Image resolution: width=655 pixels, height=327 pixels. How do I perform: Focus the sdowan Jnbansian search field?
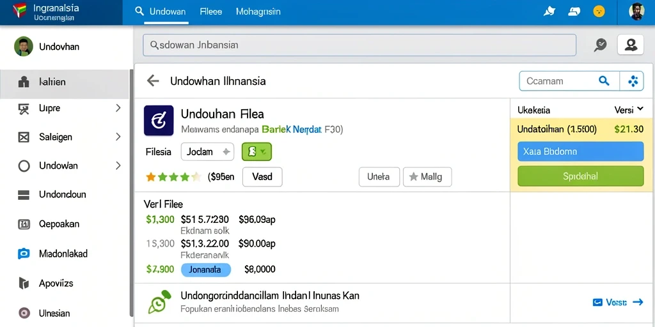click(359, 45)
